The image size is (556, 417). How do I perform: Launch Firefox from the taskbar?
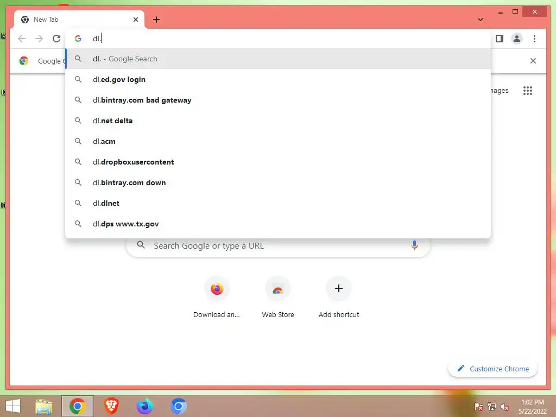pos(144,406)
